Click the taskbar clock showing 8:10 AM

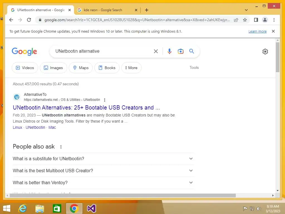pyautogui.click(x=273, y=208)
